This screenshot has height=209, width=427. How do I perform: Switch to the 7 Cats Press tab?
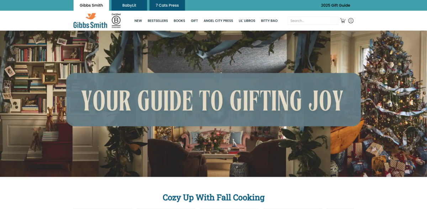[x=167, y=5]
